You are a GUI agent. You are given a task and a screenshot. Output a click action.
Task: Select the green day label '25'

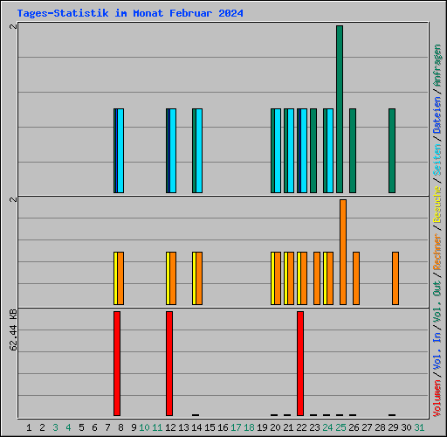tap(340, 427)
